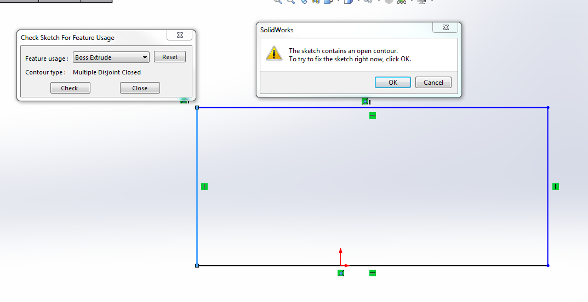Click Cancel in the SolidWorks warning dialog
The width and height of the screenshot is (588, 302).
(433, 82)
